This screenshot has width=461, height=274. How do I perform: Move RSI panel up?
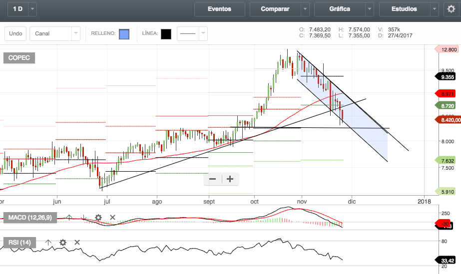tap(48, 243)
